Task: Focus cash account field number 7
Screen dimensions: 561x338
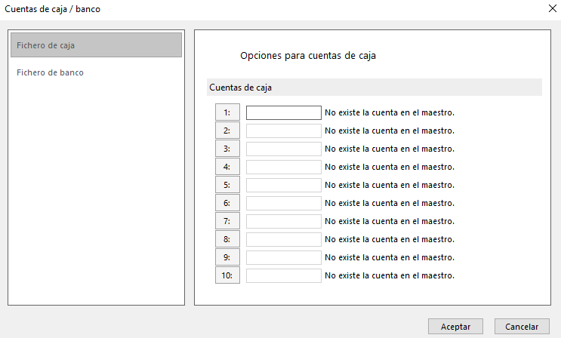Action: click(x=284, y=221)
